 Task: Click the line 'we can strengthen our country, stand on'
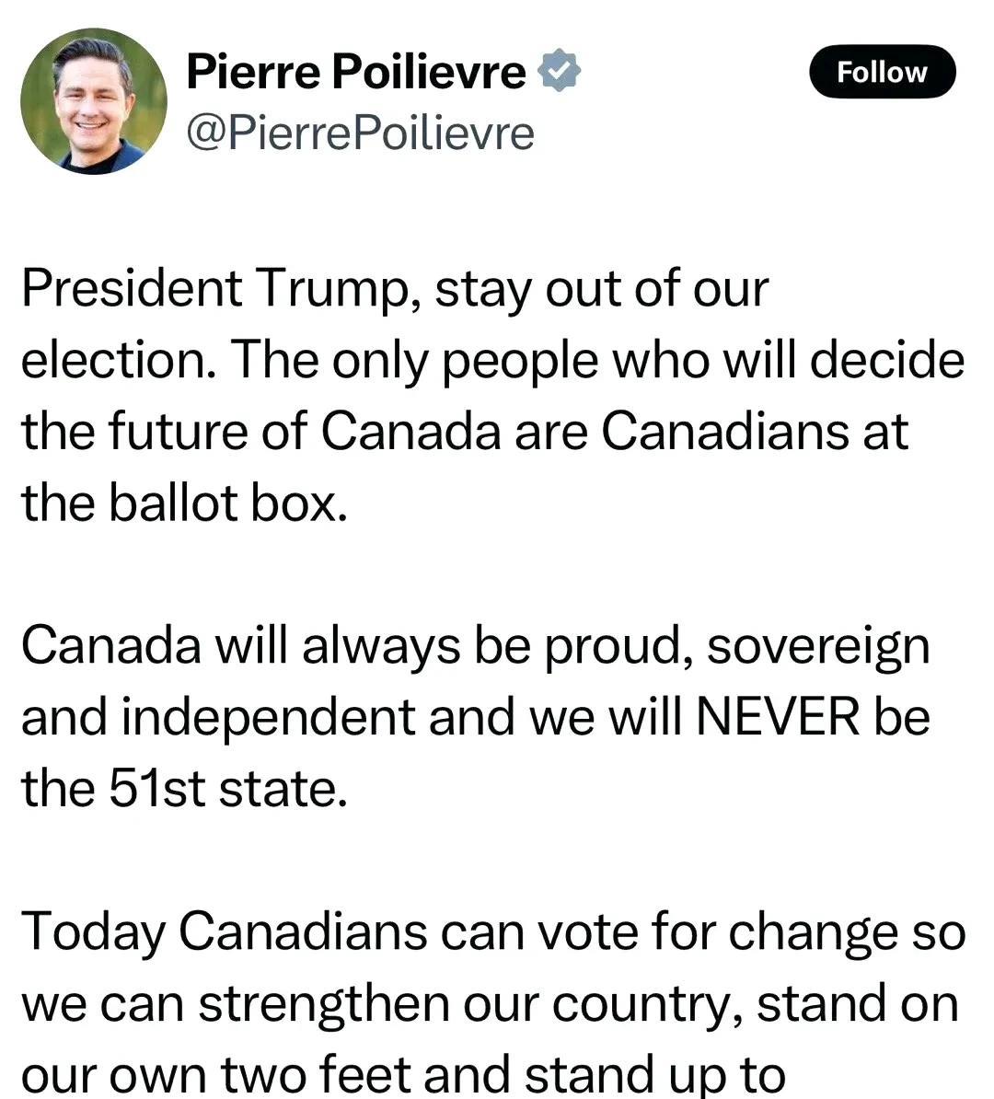point(490,1004)
